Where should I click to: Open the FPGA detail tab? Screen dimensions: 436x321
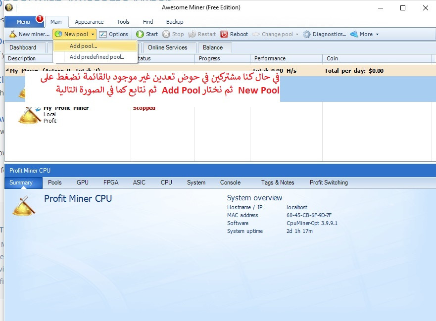pyautogui.click(x=111, y=183)
